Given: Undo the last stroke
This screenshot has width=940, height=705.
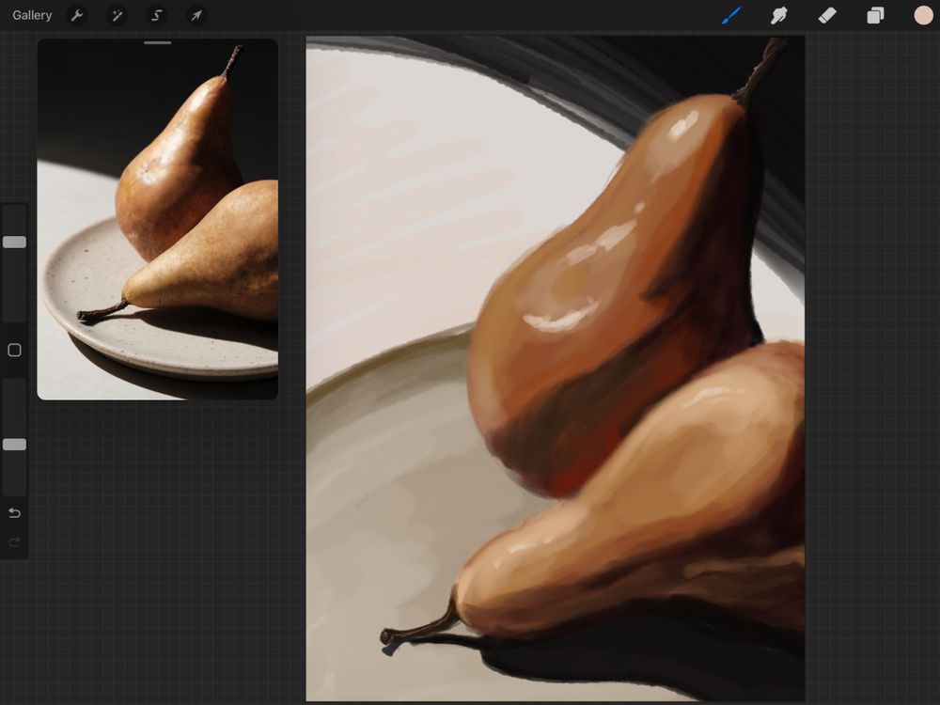Looking at the screenshot, I should point(14,513).
